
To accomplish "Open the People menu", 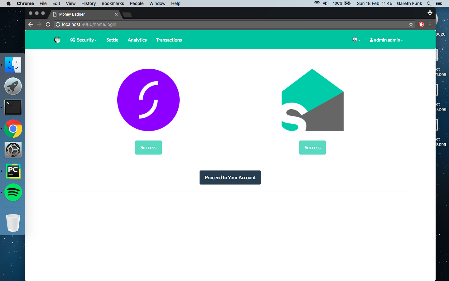I will pyautogui.click(x=137, y=3).
